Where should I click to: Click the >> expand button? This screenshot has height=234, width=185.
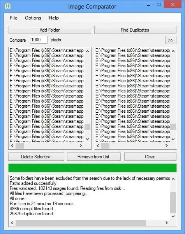coord(171,40)
